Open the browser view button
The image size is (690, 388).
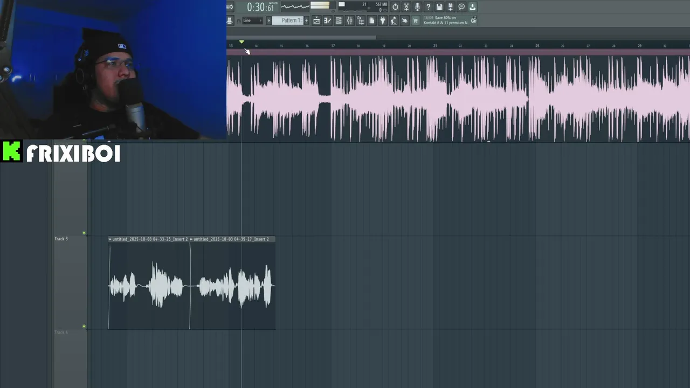click(x=361, y=20)
